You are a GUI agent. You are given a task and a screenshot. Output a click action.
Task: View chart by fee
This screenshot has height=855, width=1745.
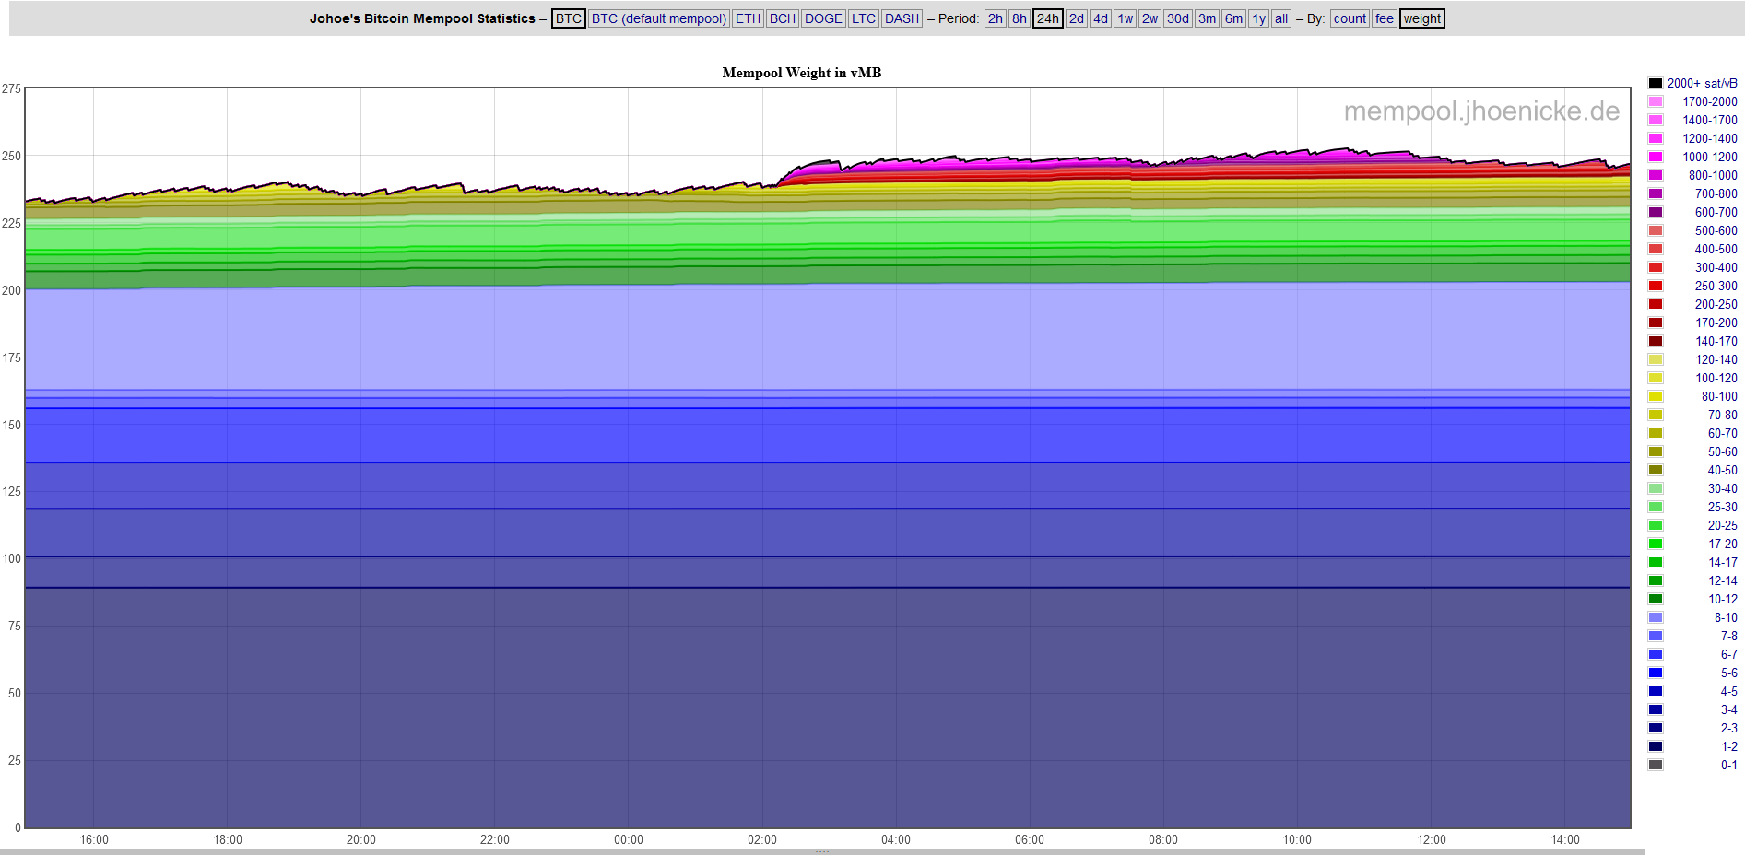[1385, 18]
